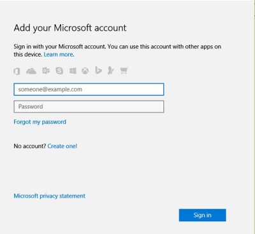Click the Windows logo icon

coord(73,71)
